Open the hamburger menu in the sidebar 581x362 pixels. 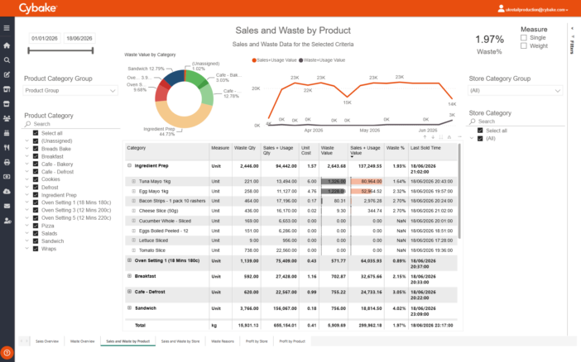point(7,28)
